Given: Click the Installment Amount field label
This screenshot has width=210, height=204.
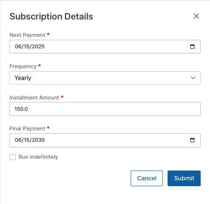Looking at the screenshot, I should coord(34,98).
